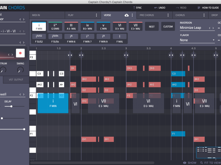Click the F3 piano key

point(33,57)
